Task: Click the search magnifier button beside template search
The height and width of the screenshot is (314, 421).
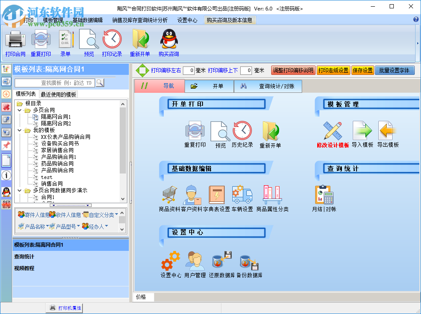Action: click(100, 83)
